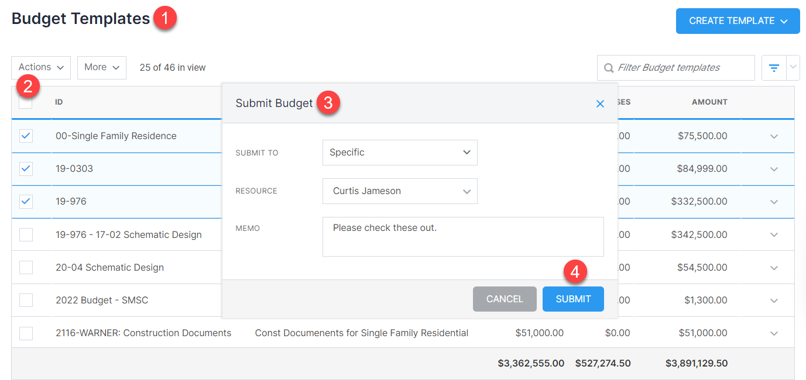Uncheck the 19-976 row checkbox
Image resolution: width=806 pixels, height=380 pixels.
coord(26,201)
